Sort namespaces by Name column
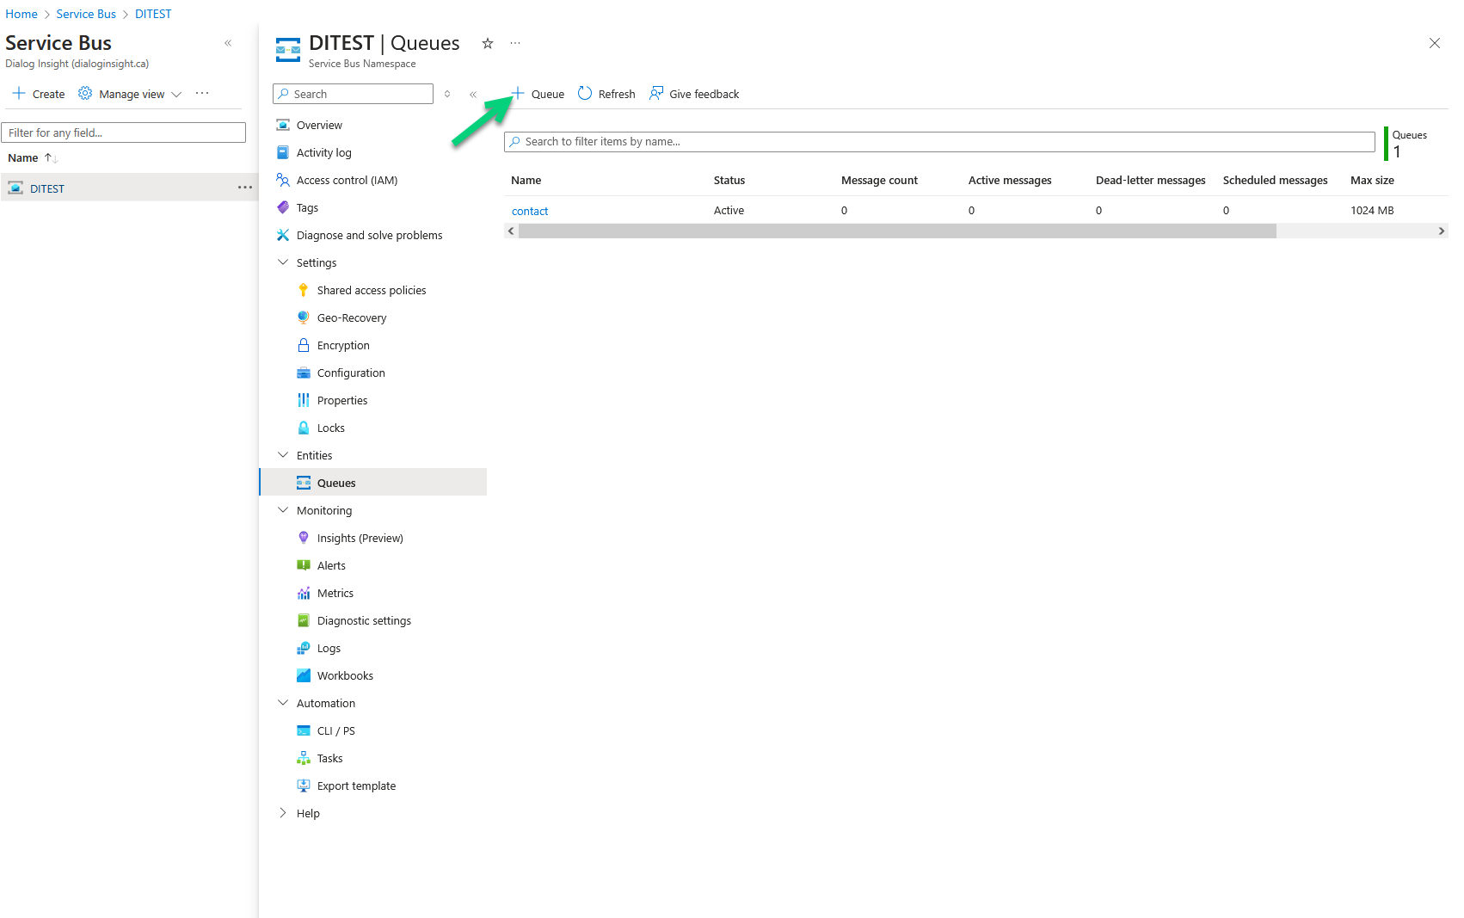 (x=32, y=157)
